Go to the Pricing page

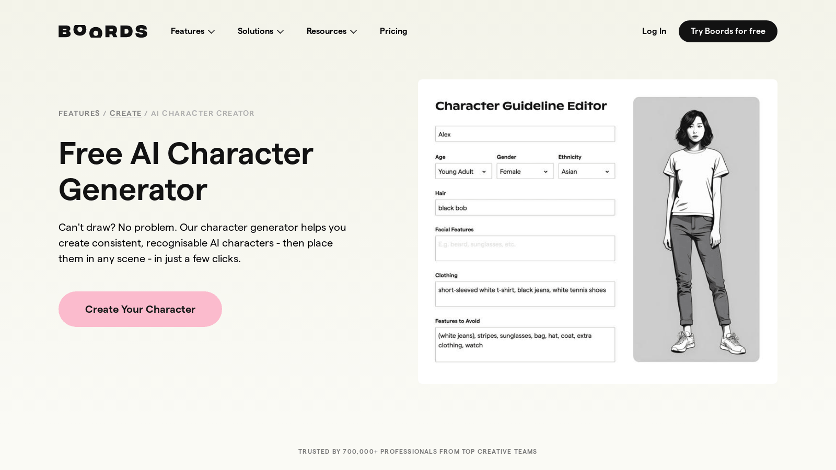coord(393,31)
